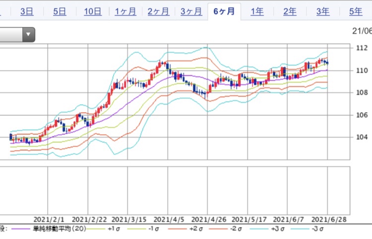The image size is (372, 239).
Task: Click the +2σ legend label
Action: (196, 229)
